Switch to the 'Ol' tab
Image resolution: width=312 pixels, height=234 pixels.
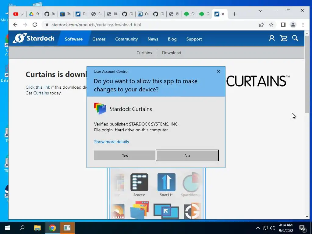pyautogui.click(x=143, y=14)
